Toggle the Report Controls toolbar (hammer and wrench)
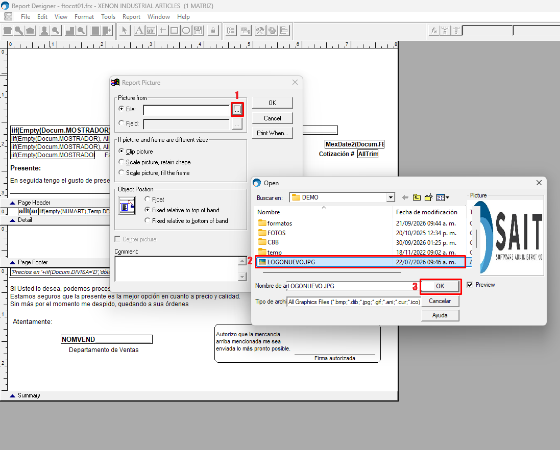560x450 pixels. click(x=260, y=31)
